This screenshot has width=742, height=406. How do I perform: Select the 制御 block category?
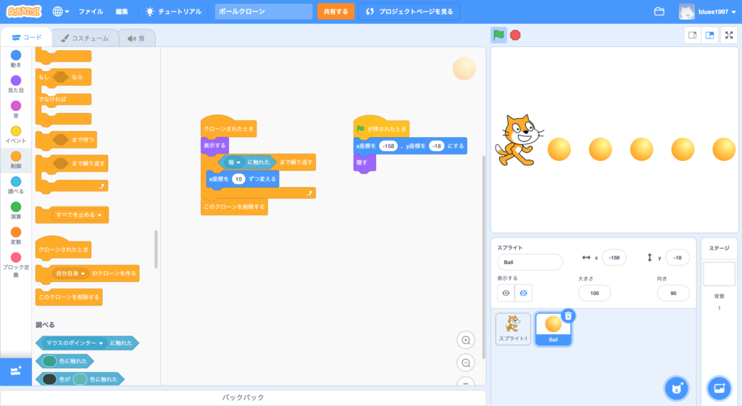pyautogui.click(x=16, y=160)
